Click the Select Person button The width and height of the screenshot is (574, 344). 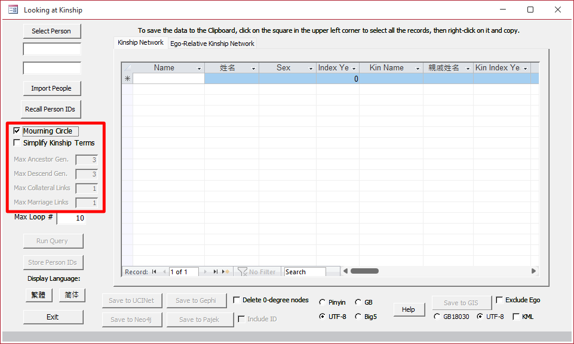click(x=51, y=31)
